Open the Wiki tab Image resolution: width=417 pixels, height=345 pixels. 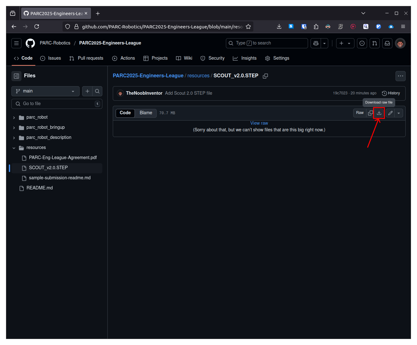pyautogui.click(x=184, y=58)
